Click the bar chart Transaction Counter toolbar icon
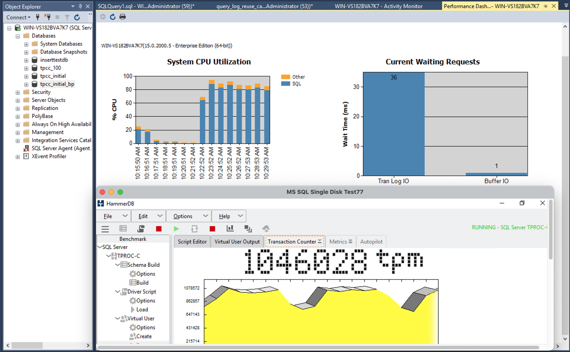570x352 pixels. [x=230, y=229]
